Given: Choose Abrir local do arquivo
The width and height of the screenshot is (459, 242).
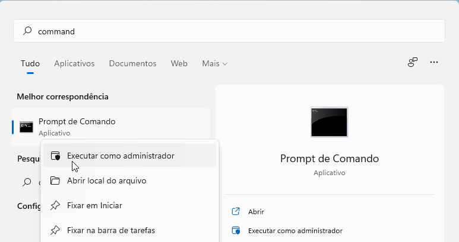Looking at the screenshot, I should 129,181.
